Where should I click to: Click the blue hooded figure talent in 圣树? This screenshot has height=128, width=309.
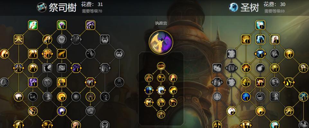pyautogui.click(x=260, y=39)
